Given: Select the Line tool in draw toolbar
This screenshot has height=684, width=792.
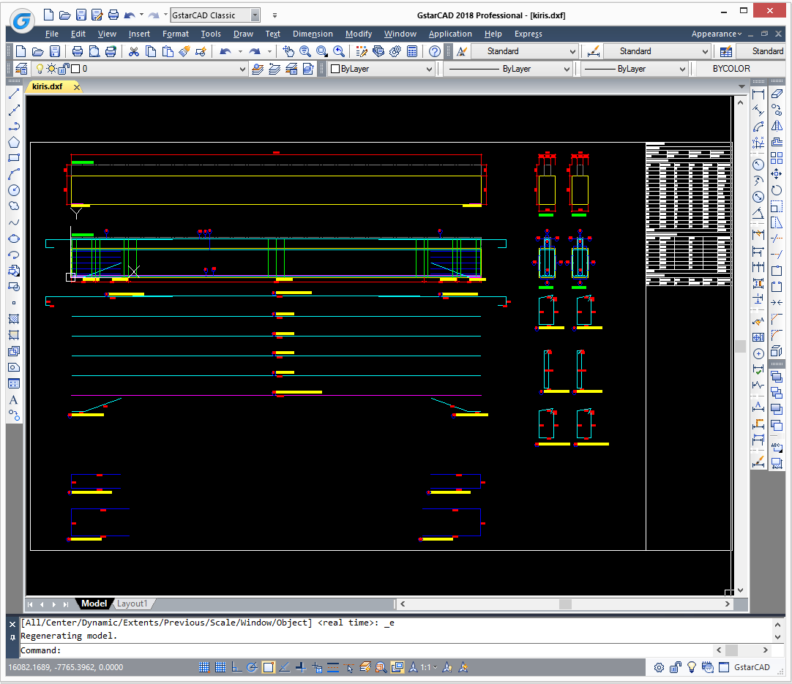Looking at the screenshot, I should tap(14, 94).
